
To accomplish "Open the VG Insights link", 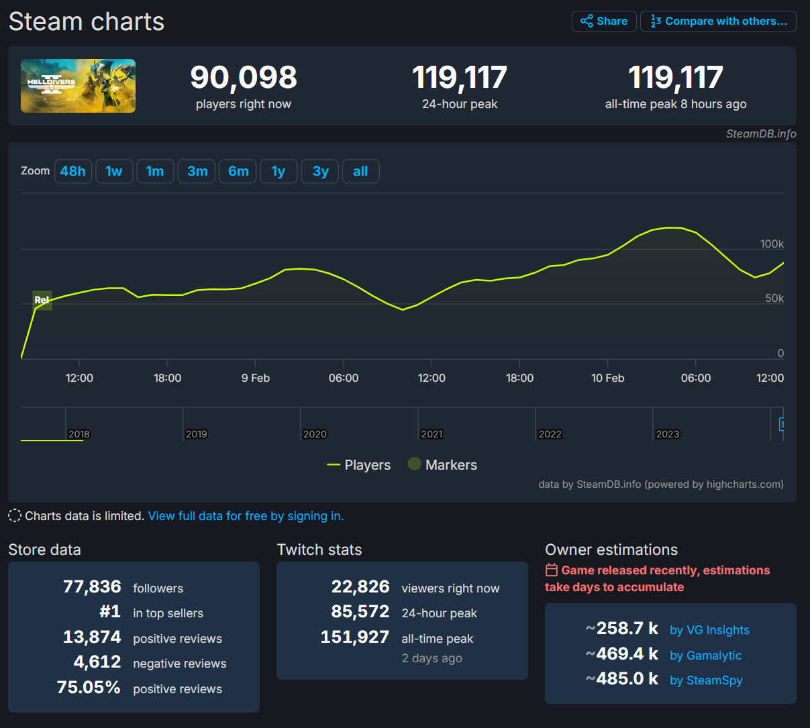I will 709,630.
